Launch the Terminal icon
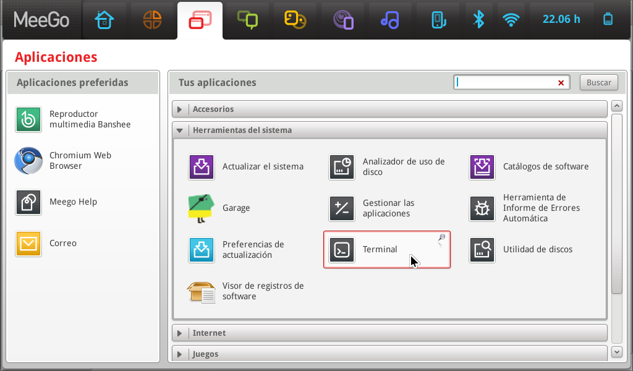Screen dimensions: 633x371 click(x=342, y=250)
